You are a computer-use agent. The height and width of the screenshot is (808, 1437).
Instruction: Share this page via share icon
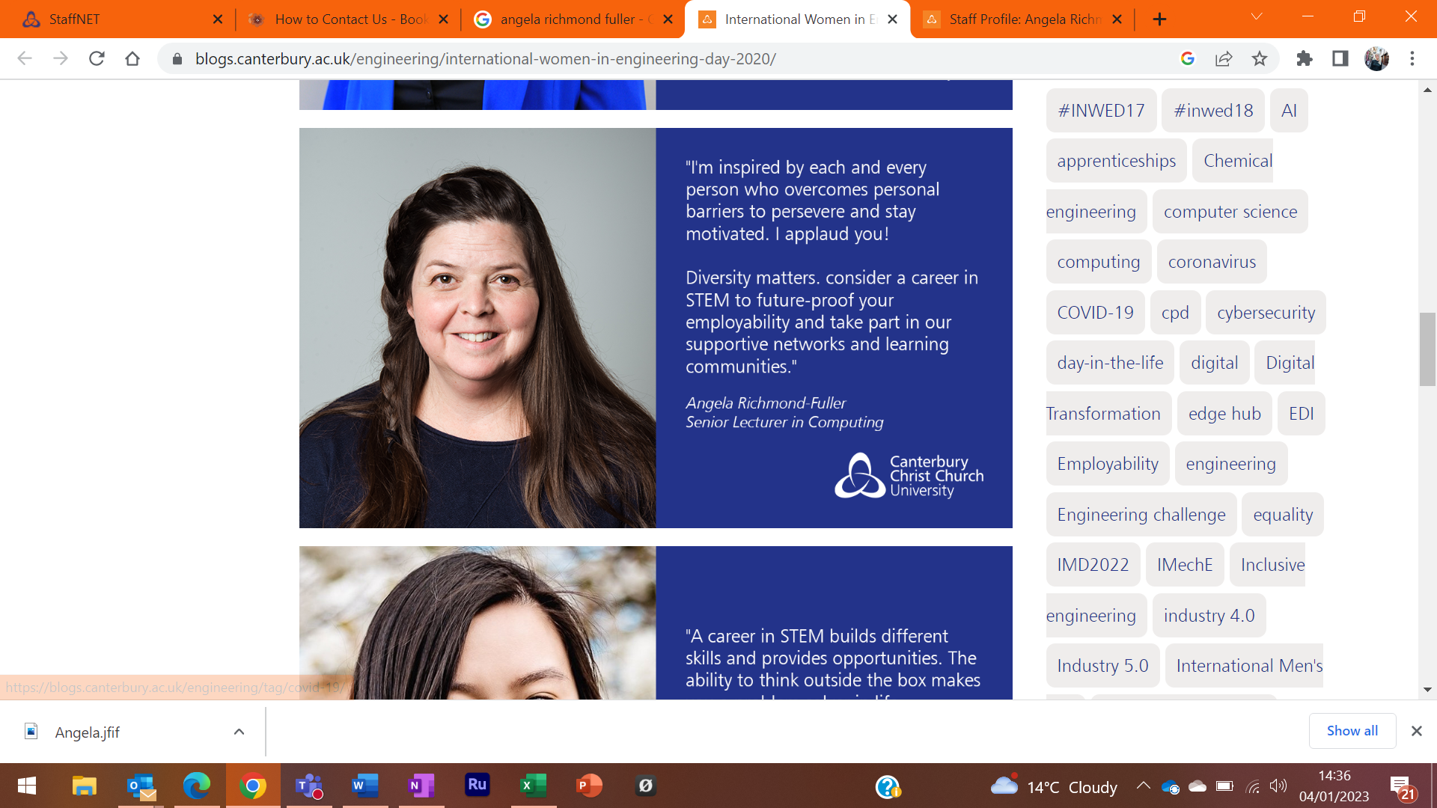click(x=1224, y=58)
